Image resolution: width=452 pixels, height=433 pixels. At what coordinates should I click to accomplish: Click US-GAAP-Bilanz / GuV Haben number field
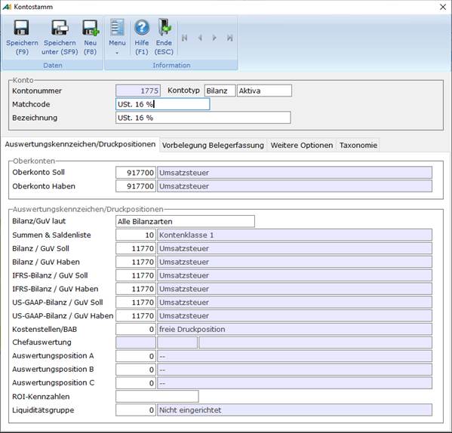pos(136,316)
